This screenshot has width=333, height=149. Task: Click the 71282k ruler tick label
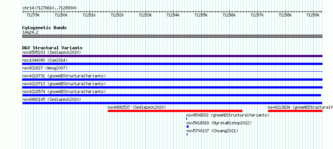coord(117,15)
